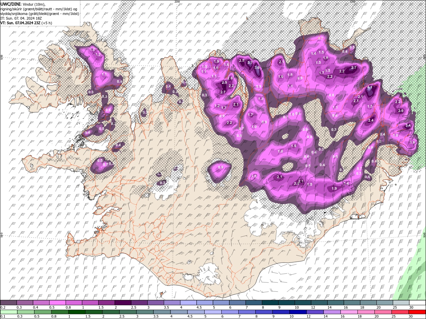426x319 pixels.
Task: Click the violet rain swatch labeled 12
Action: point(315,312)
